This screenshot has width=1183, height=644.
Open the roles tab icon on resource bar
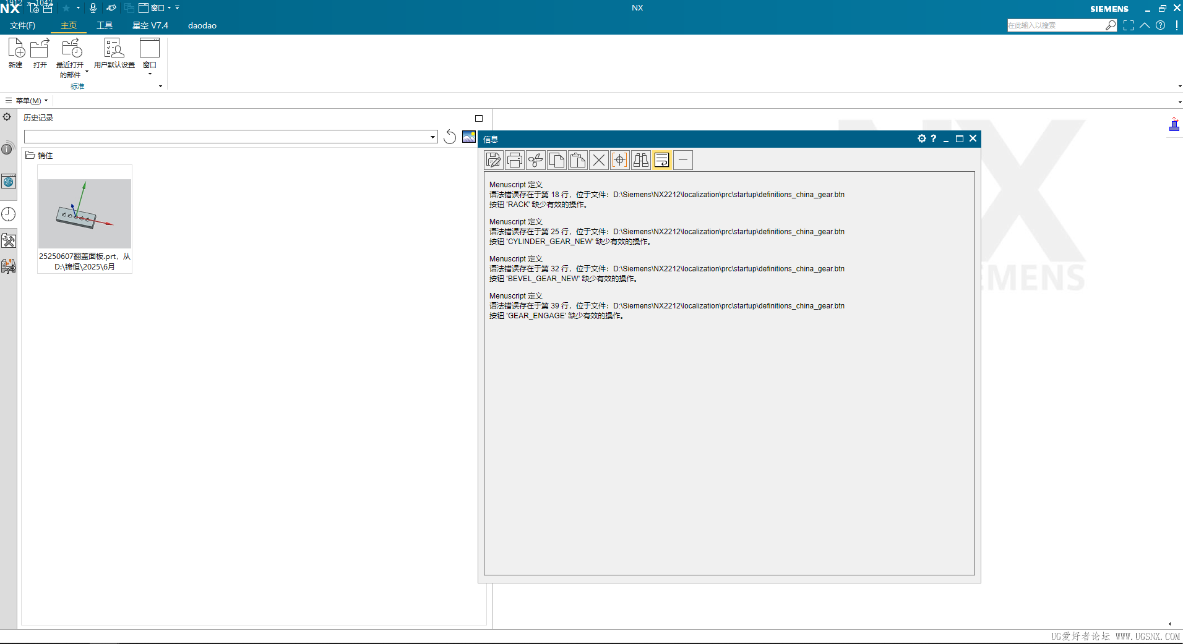[x=9, y=266]
